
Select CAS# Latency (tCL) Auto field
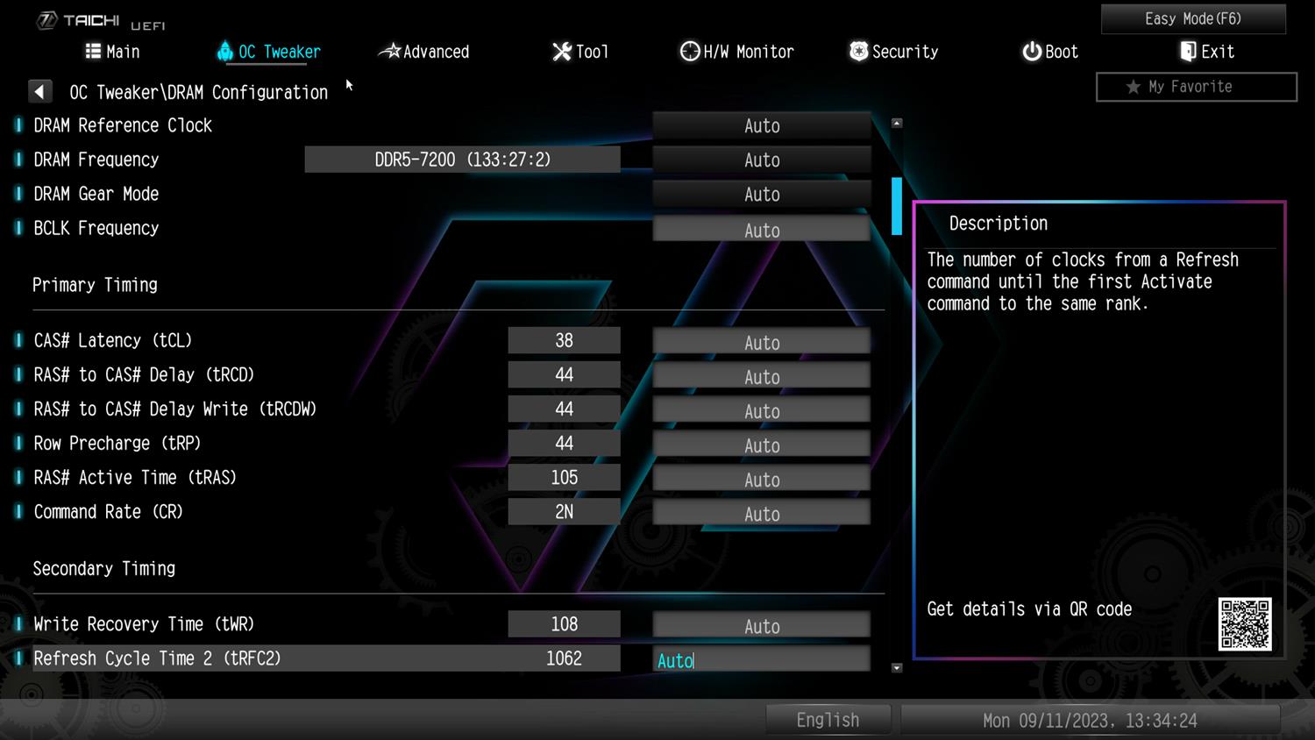761,342
